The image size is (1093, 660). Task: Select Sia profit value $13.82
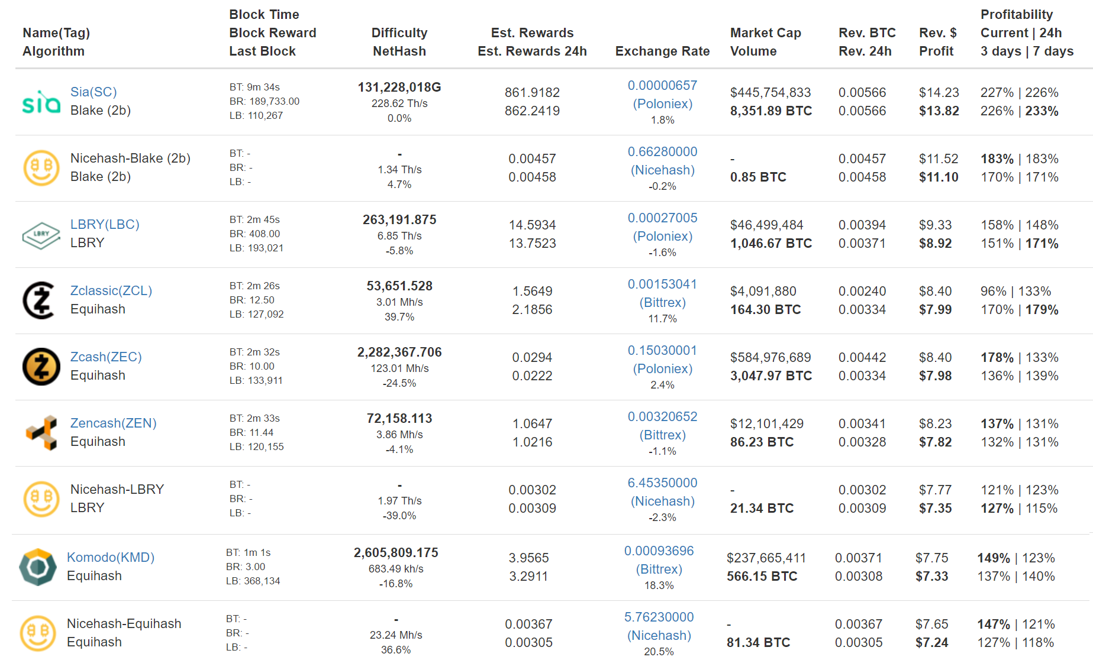(939, 111)
